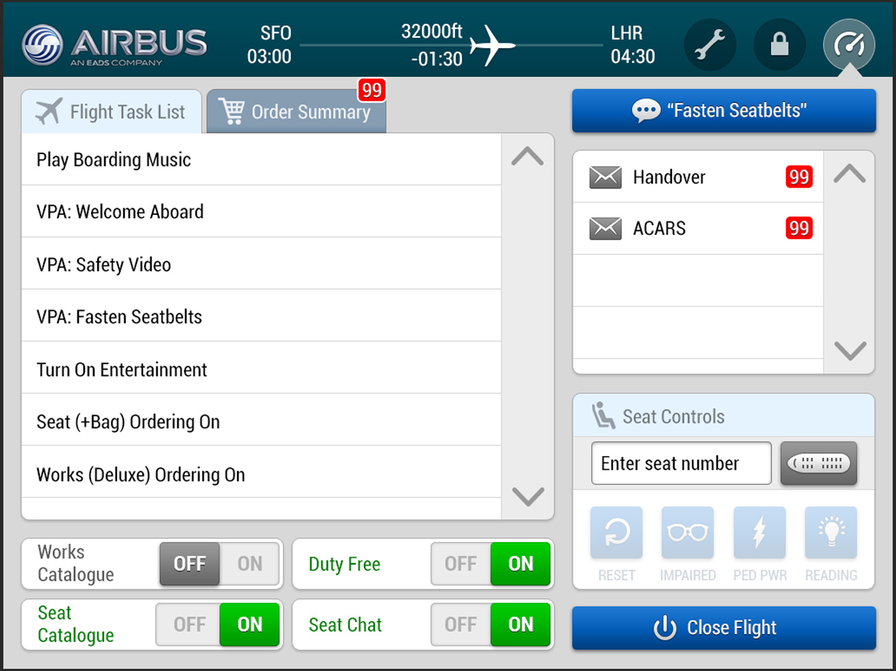Screen dimensions: 896x671
Task: Open the ACARS messages entry
Action: click(x=697, y=229)
